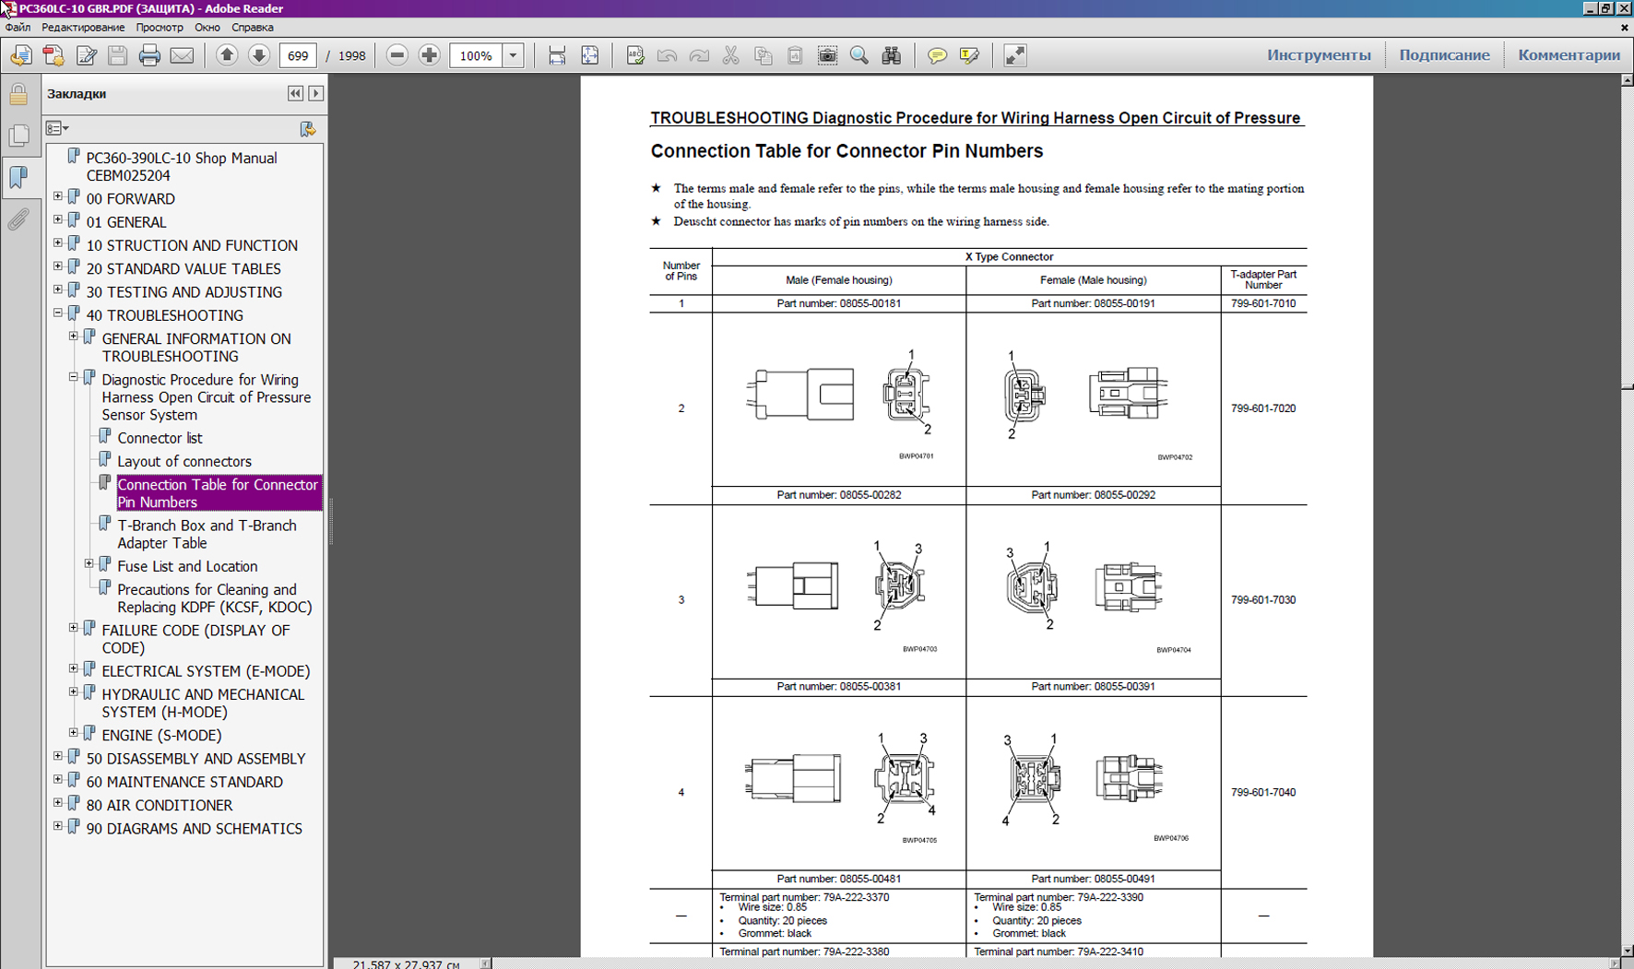Open the Справка menu
Image resolution: width=1634 pixels, height=969 pixels.
pyautogui.click(x=252, y=28)
